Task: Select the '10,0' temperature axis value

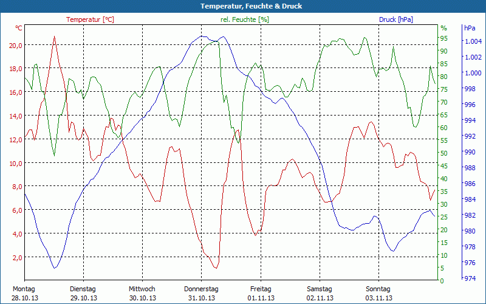Action: click(x=16, y=163)
